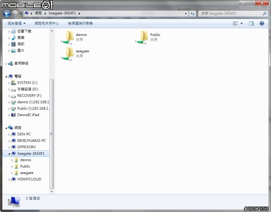Click the WDMYCLOUD computer icon

point(14,179)
